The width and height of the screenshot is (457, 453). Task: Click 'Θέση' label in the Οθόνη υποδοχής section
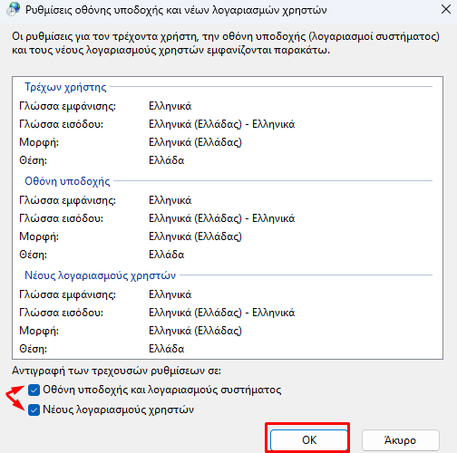click(x=34, y=255)
